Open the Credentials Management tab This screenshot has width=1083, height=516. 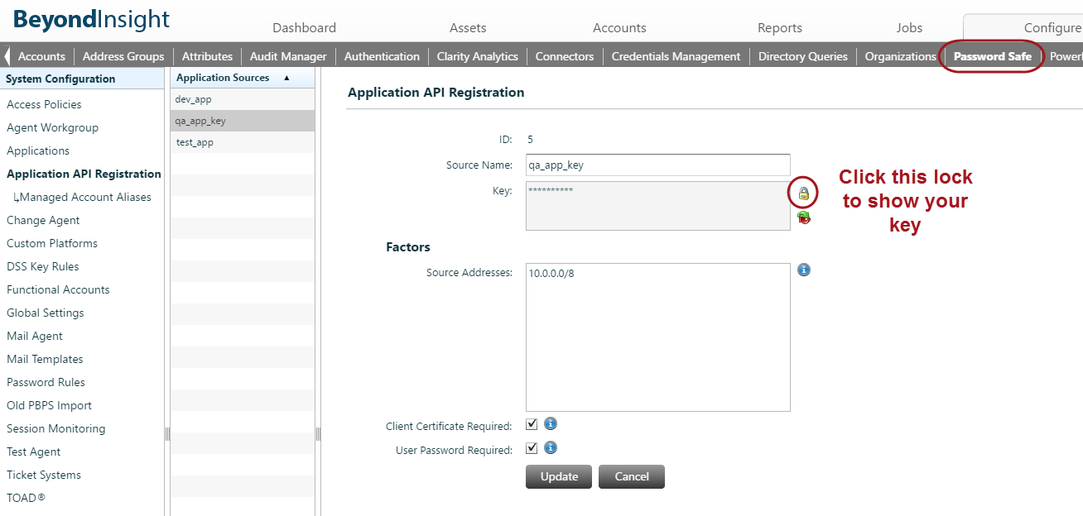(x=676, y=56)
